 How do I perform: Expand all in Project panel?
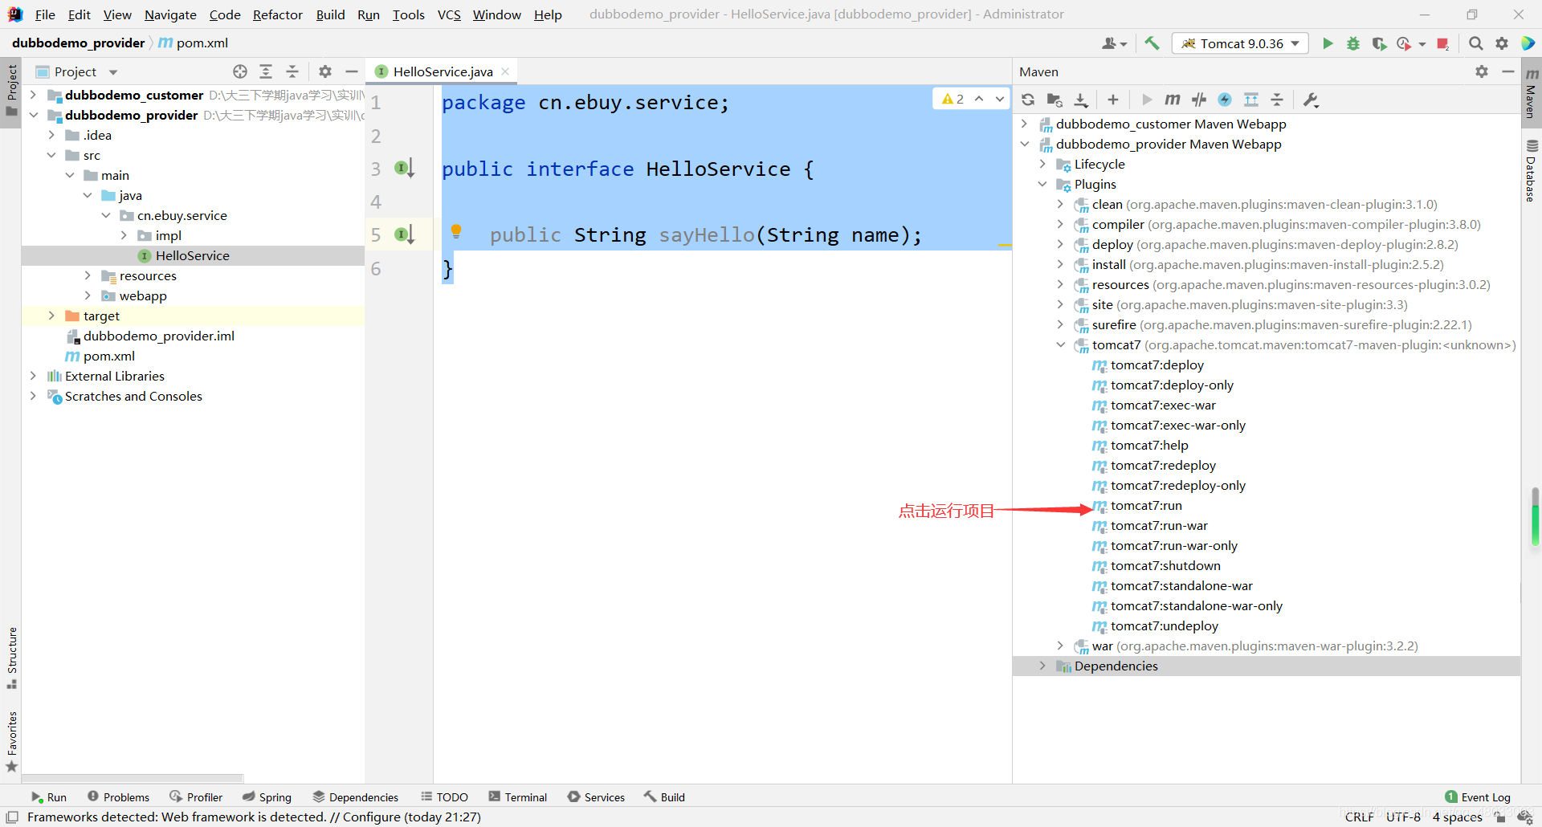click(x=266, y=71)
